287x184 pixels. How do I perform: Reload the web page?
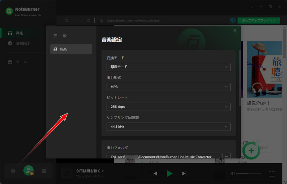click(89, 20)
